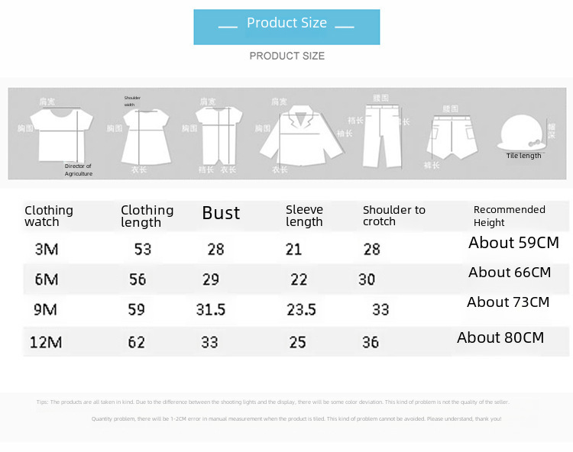
Task: Select the dress icon labeled Shoulder width
Action: pos(146,137)
